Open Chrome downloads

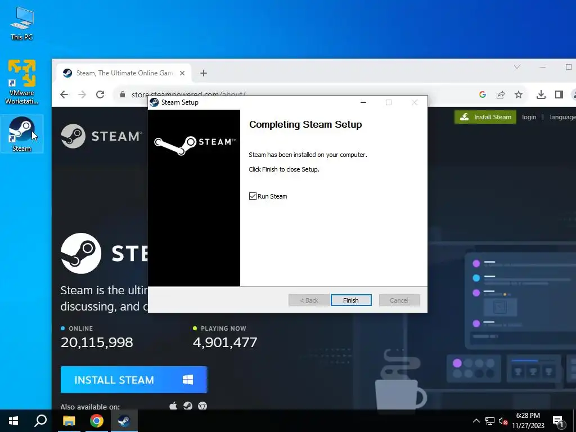coord(541,94)
